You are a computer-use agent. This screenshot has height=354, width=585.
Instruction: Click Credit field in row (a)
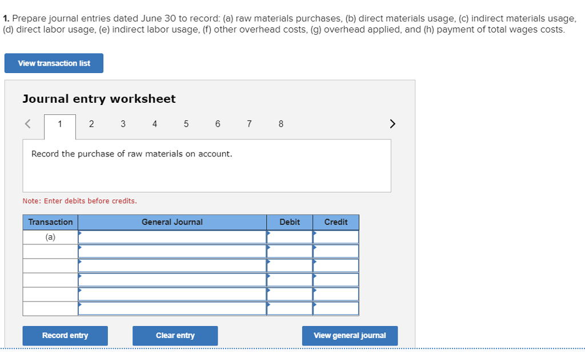click(x=336, y=238)
